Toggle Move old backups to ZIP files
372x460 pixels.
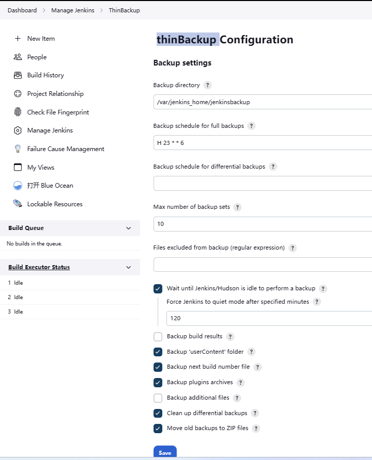pos(158,429)
